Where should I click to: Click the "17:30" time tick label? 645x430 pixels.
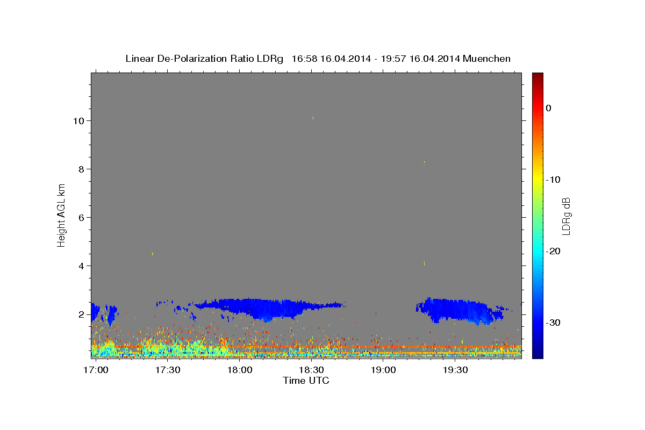click(x=168, y=370)
